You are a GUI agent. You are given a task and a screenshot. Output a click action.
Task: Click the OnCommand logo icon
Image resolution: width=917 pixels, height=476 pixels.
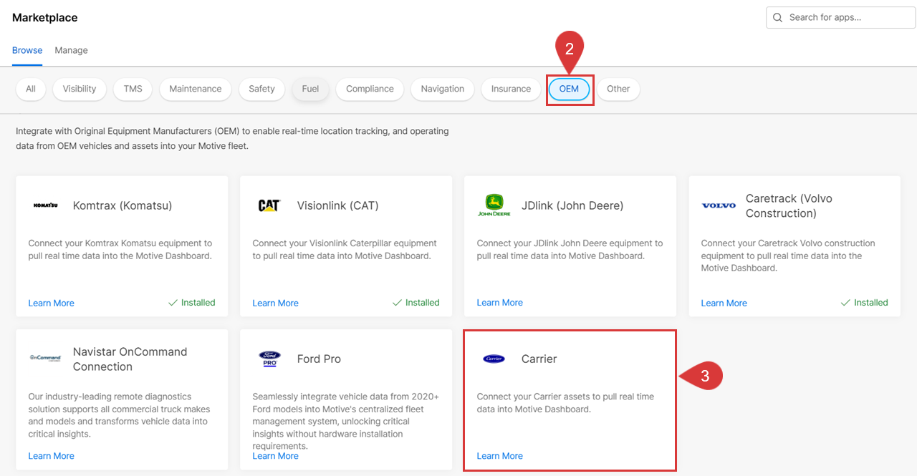[45, 359]
